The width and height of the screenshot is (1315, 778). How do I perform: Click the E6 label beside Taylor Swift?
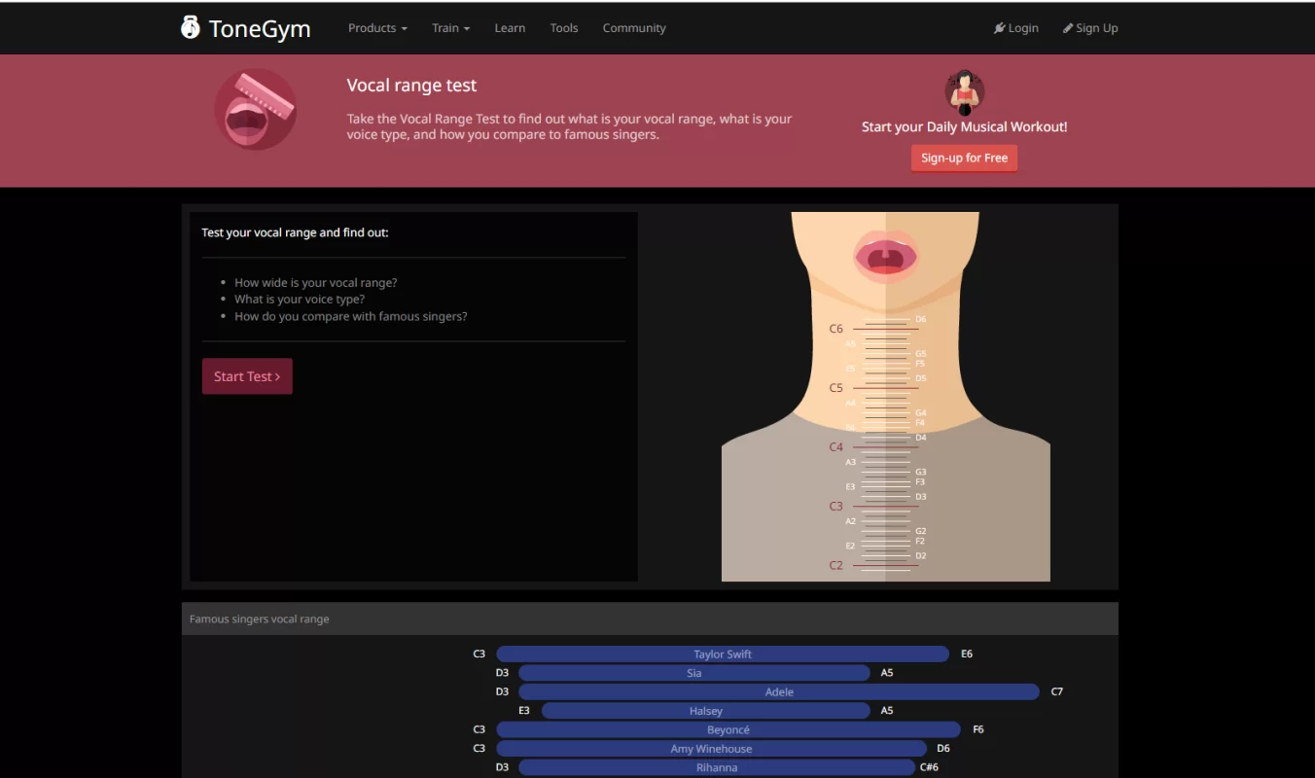pos(967,654)
